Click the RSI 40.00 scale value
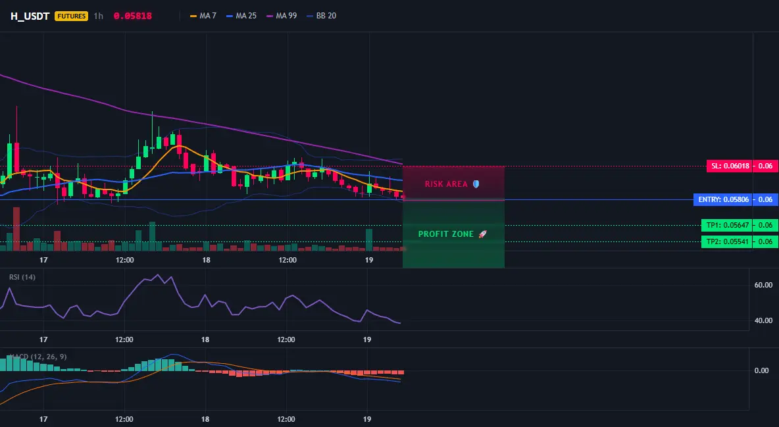Screen dimensions: 779x427 (x=764, y=320)
